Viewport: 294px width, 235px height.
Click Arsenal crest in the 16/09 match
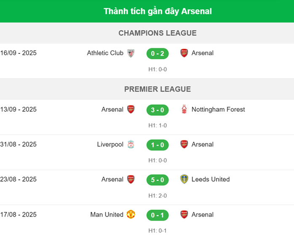184,53
